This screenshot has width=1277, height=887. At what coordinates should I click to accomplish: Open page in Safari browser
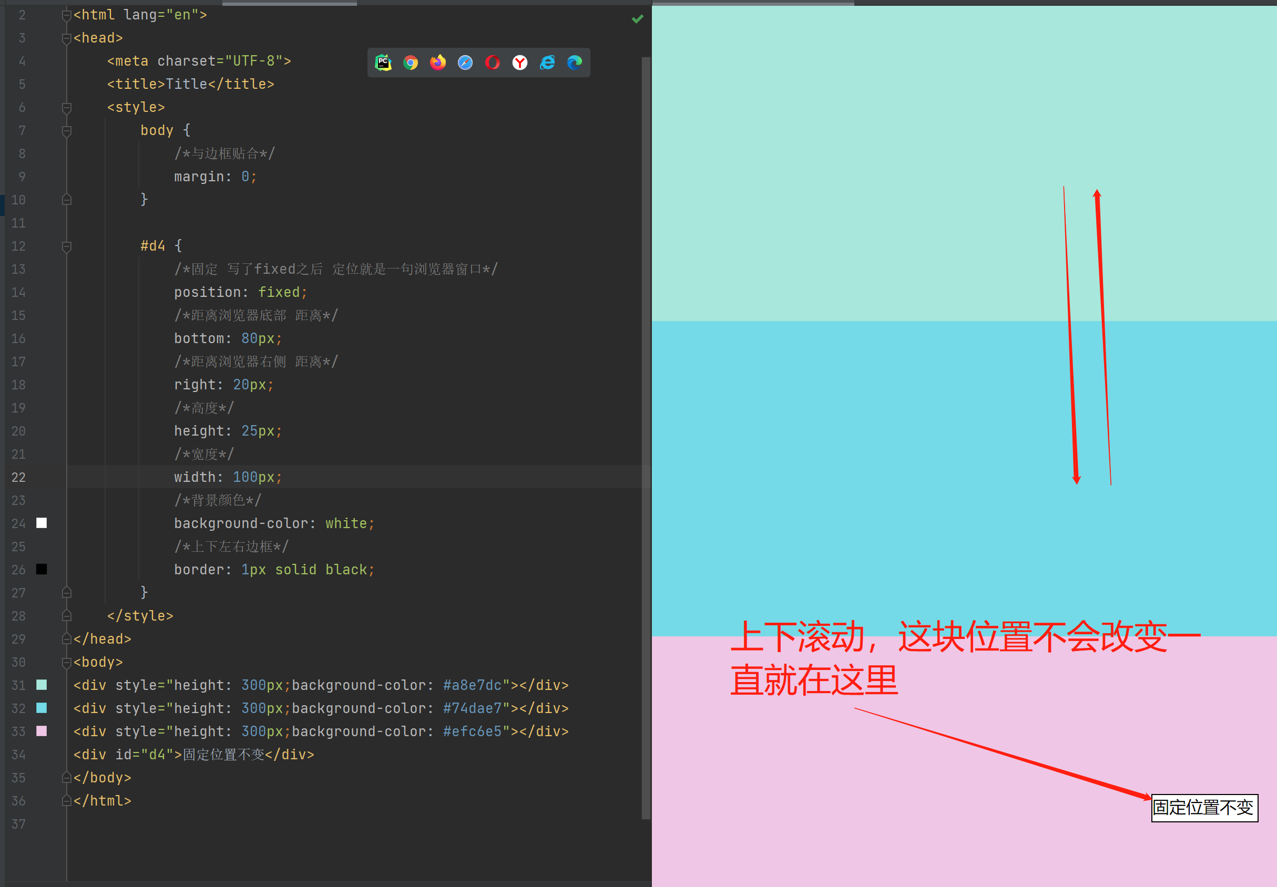pos(465,62)
